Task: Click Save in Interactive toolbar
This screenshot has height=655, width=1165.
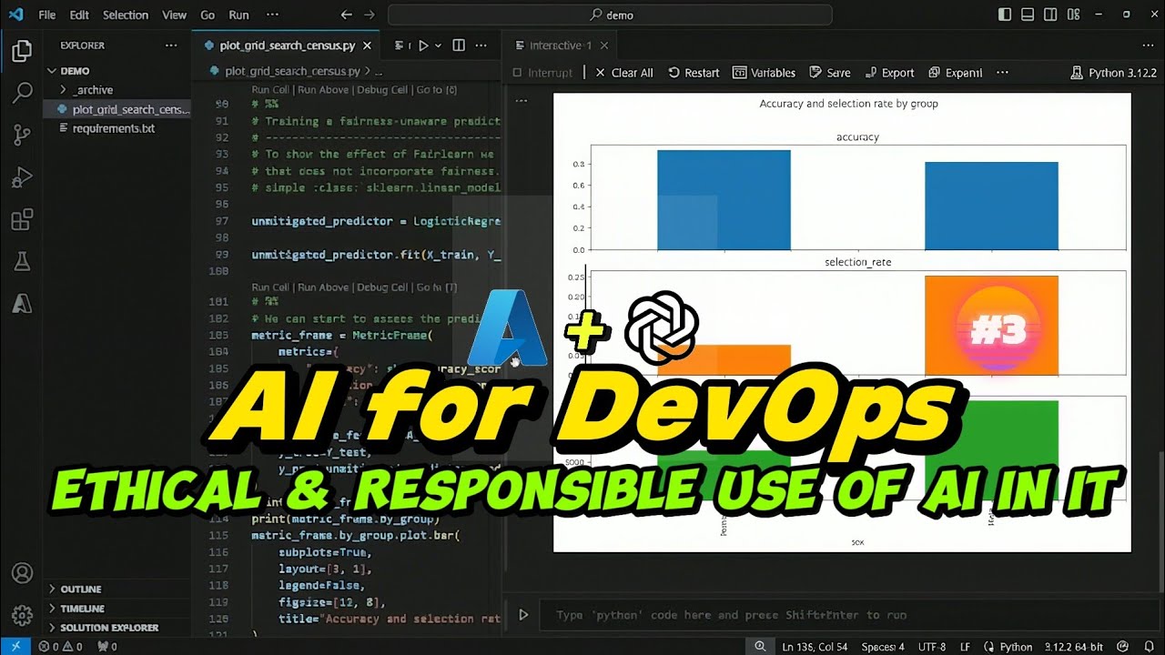Action: click(829, 73)
